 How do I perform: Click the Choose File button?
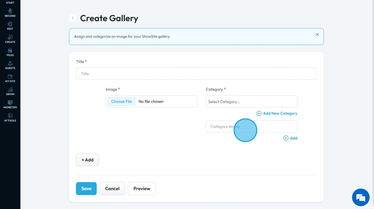(x=122, y=101)
